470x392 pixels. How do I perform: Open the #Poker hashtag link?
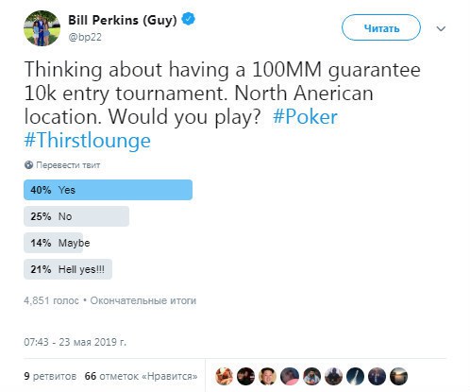pos(305,116)
